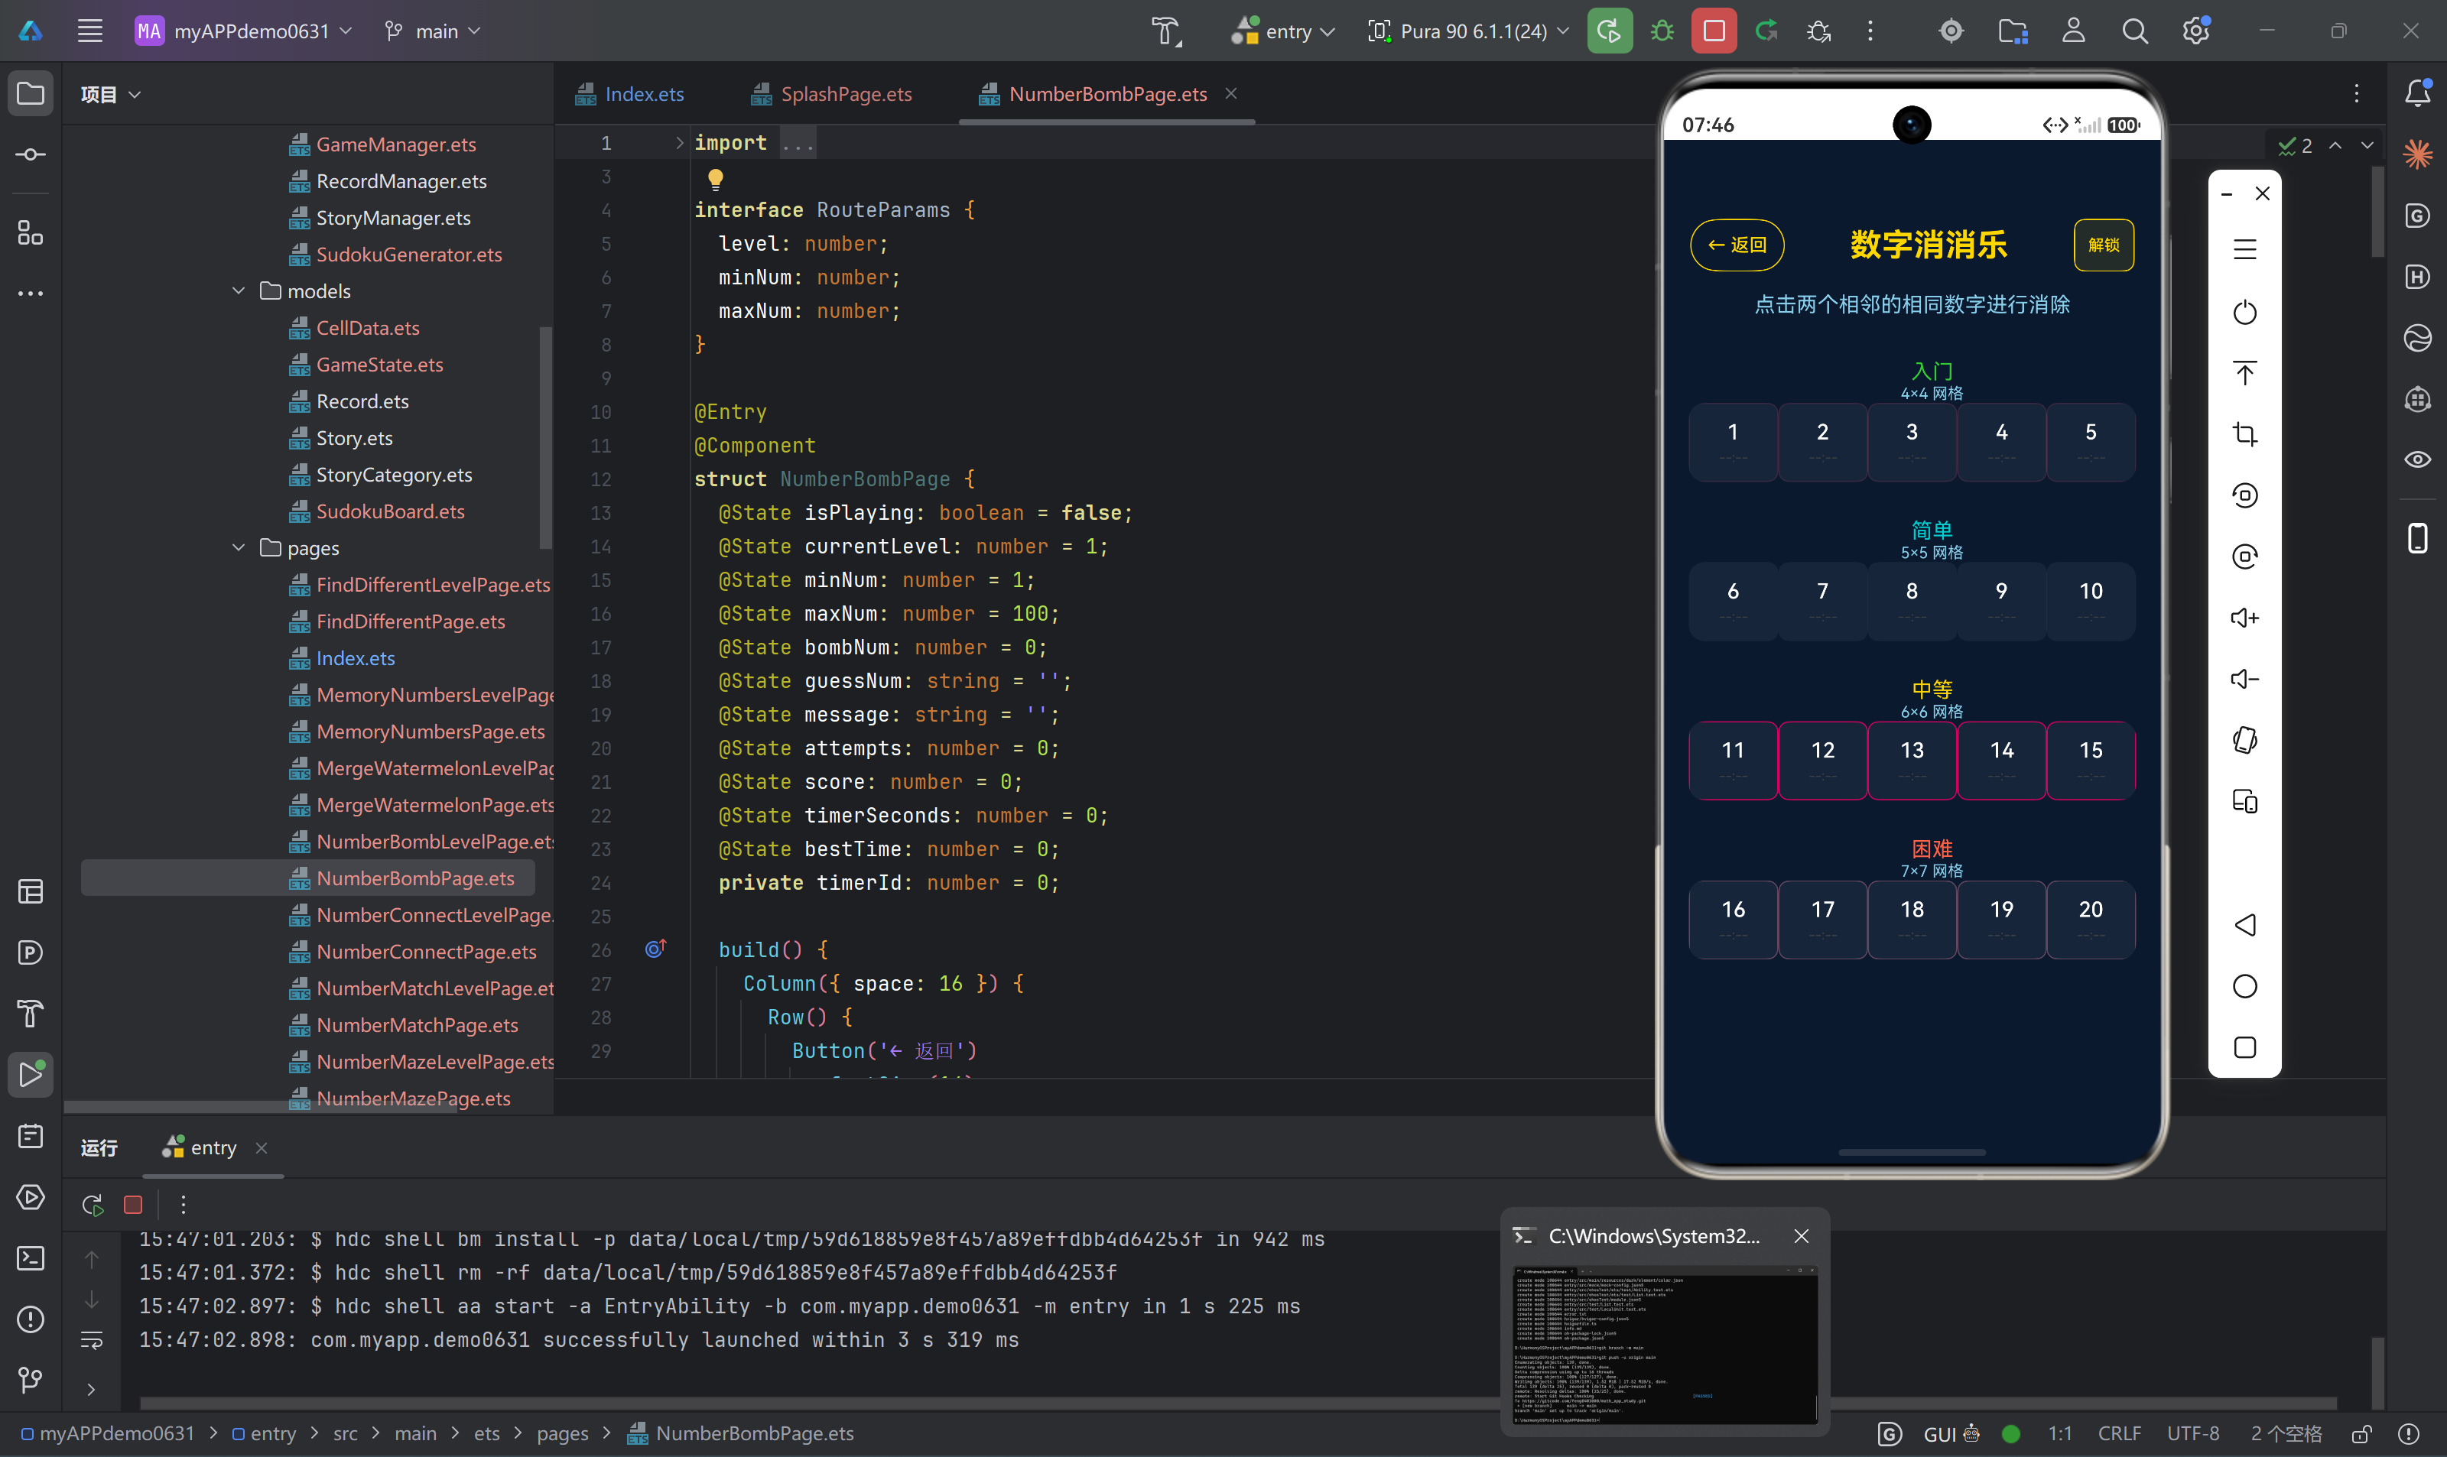
Task: Click emulator volume down icon
Action: tap(2244, 678)
